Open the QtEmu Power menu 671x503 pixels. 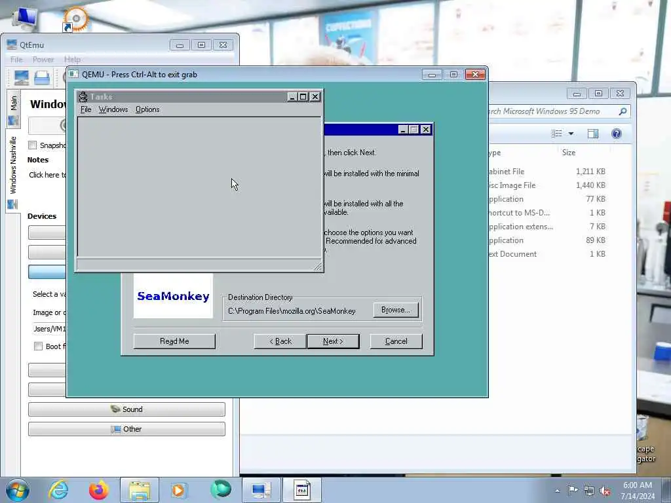coord(43,60)
